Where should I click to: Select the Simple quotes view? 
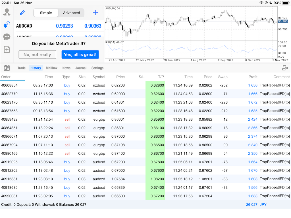(x=46, y=13)
